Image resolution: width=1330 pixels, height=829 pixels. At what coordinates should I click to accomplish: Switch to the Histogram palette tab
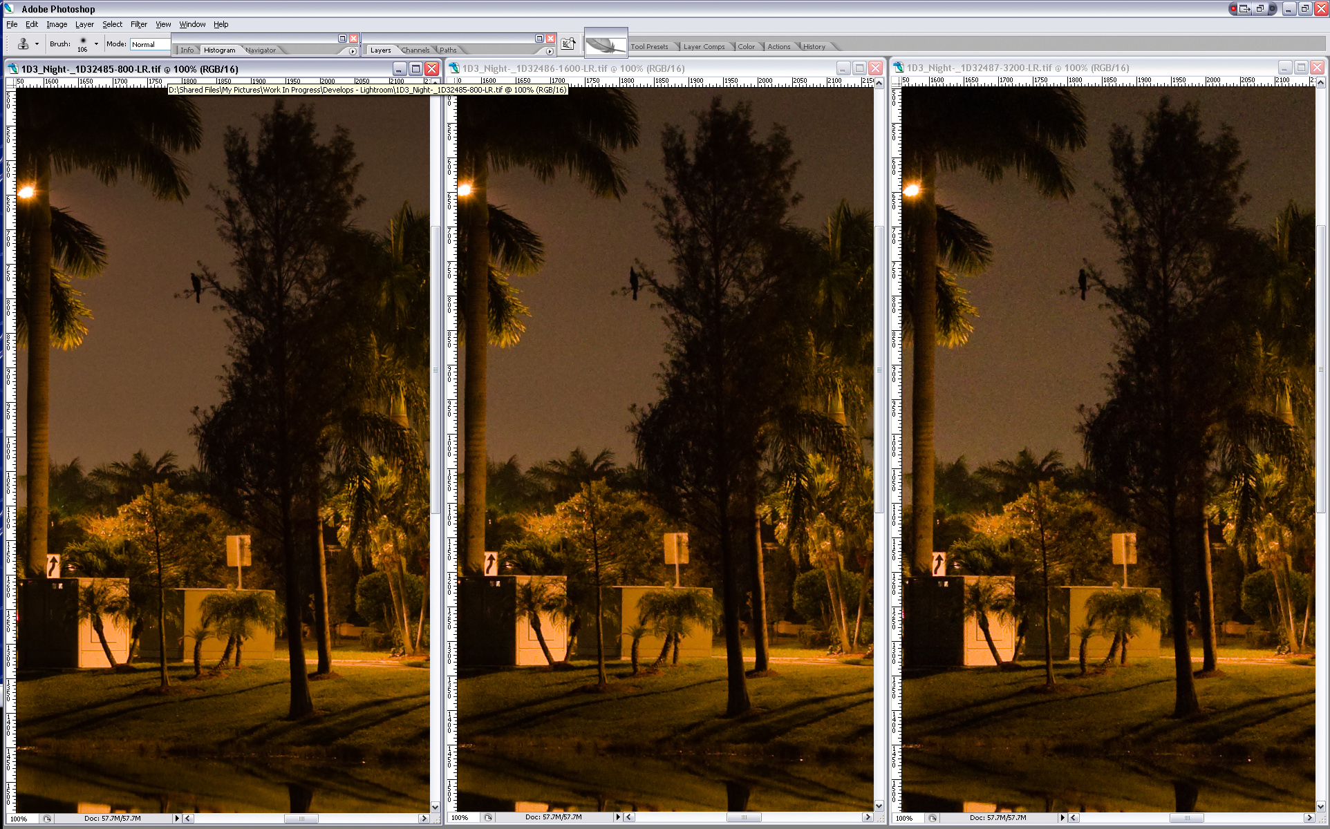tap(219, 50)
